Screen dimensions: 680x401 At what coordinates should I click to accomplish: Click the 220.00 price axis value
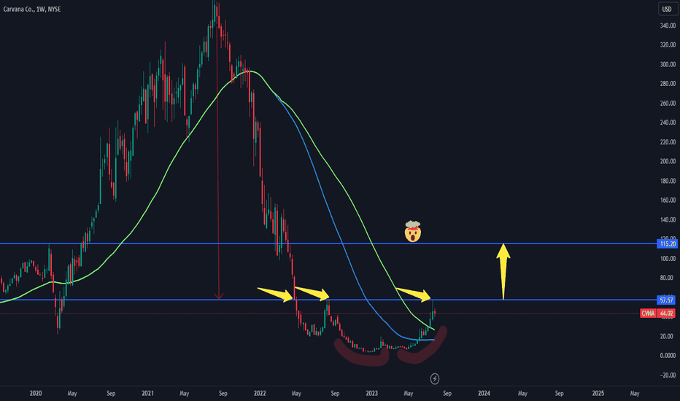[668, 142]
